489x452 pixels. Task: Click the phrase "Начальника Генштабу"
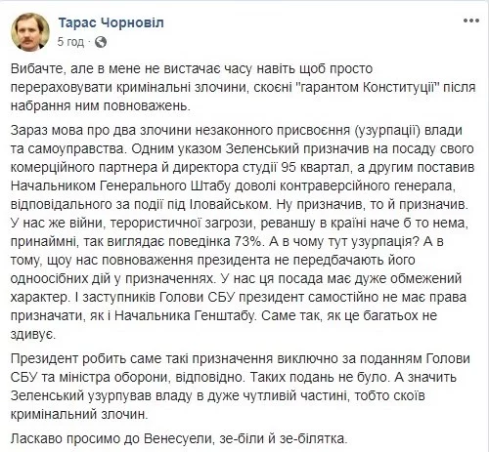tap(184, 316)
